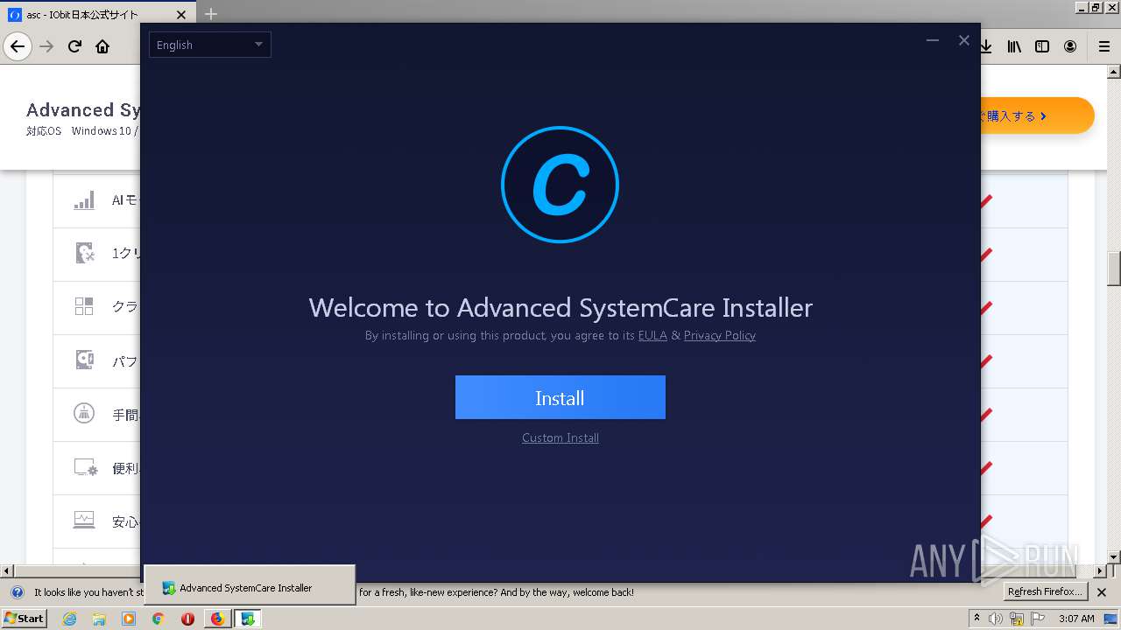Click the webpage heartbeat monitor feature icon
This screenshot has height=630, width=1121.
click(x=84, y=520)
